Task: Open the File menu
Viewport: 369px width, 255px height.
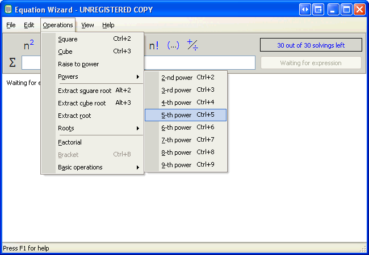Action: [x=11, y=25]
